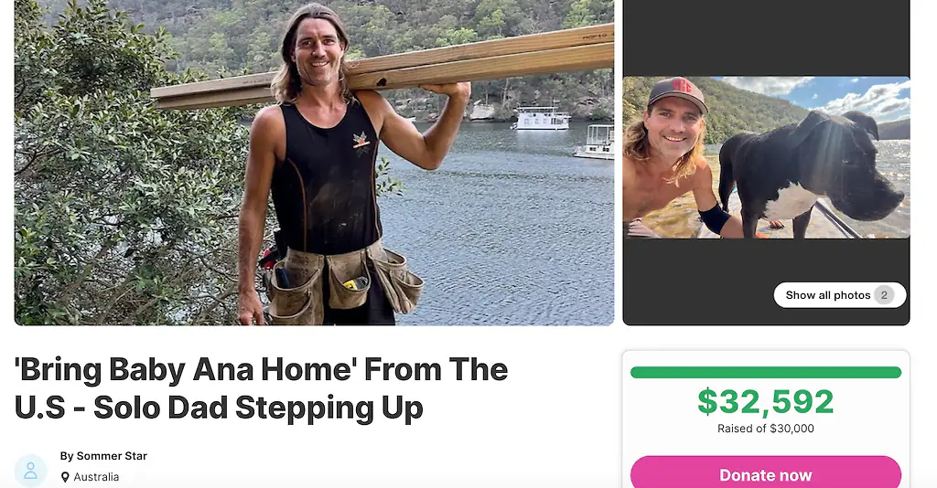Open organizer name By Sommer Star
Image resolution: width=937 pixels, height=488 pixels.
[103, 456]
